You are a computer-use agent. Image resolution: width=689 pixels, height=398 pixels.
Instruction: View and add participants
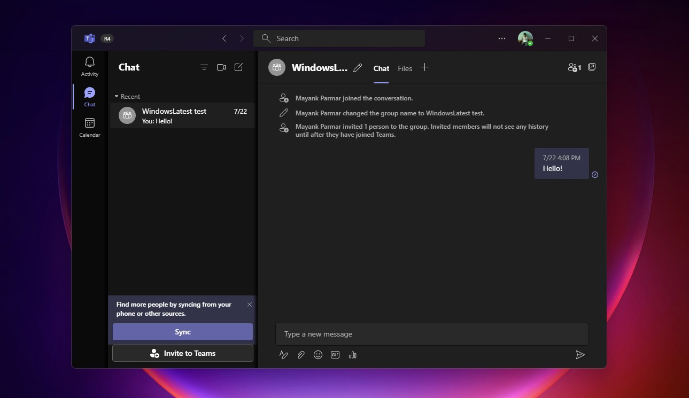574,67
